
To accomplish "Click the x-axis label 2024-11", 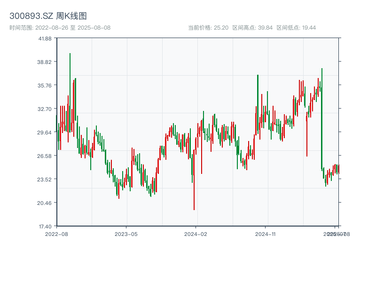I will click(x=265, y=234).
